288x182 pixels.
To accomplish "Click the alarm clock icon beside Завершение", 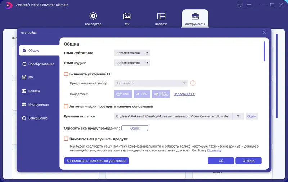I will (x=24, y=118).
